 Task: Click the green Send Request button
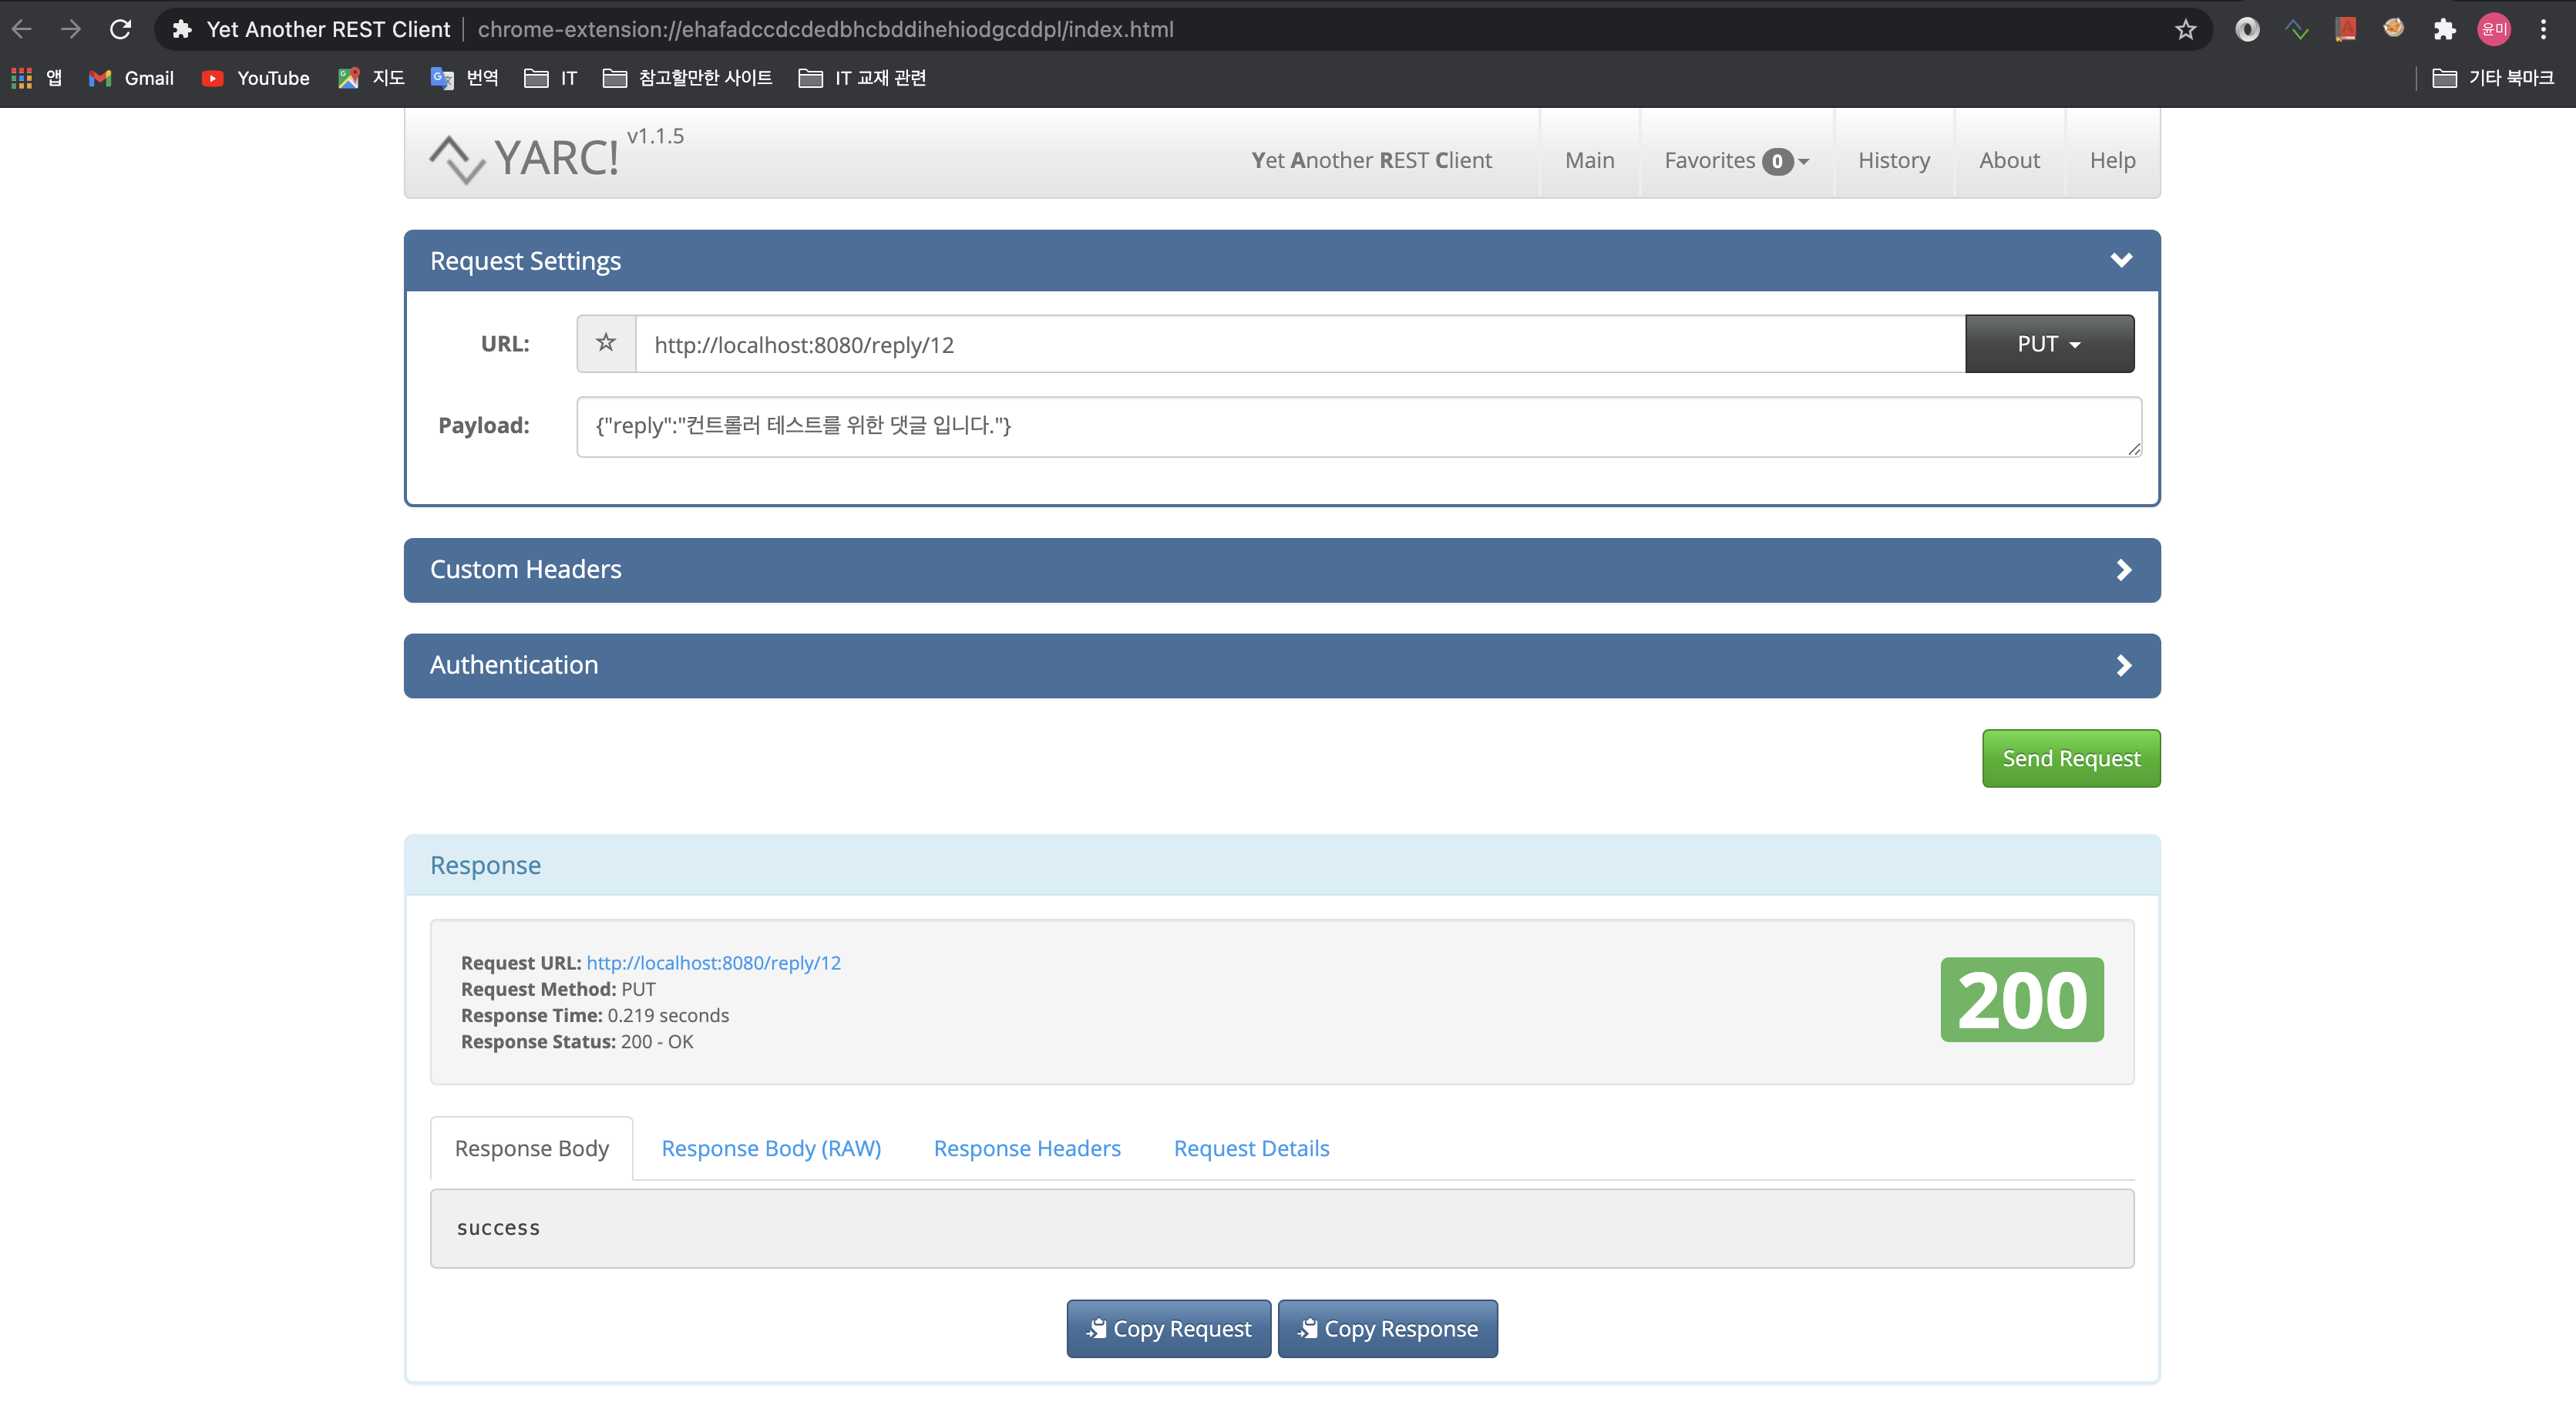[x=2071, y=758]
